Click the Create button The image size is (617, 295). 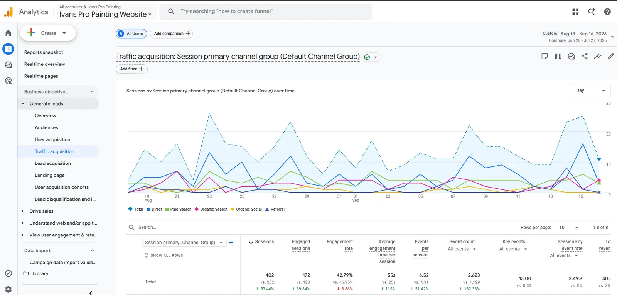click(x=48, y=33)
